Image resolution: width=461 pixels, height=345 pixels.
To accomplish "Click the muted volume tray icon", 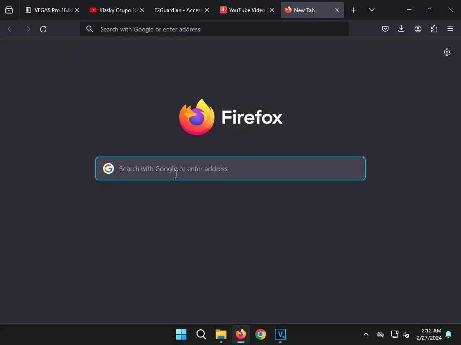I will click(x=406, y=334).
